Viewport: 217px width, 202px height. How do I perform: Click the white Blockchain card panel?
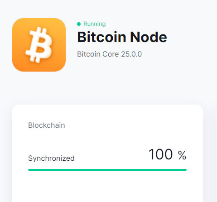[107, 153]
